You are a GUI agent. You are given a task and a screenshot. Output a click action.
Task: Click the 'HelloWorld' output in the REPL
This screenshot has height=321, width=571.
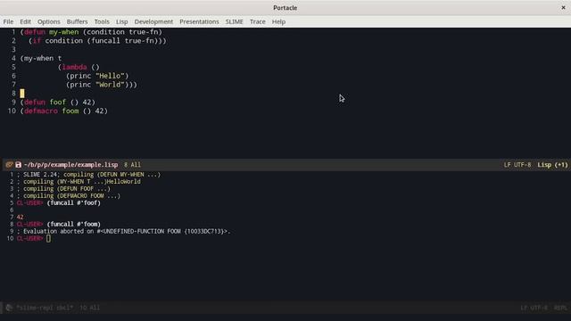pos(124,182)
